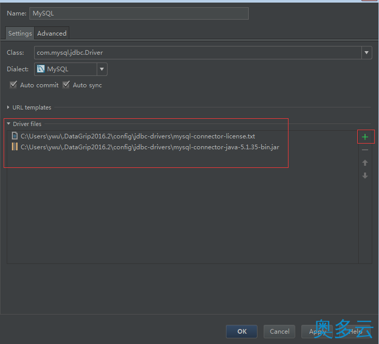Click the Apply button
The height and width of the screenshot is (344, 379).
click(x=317, y=331)
